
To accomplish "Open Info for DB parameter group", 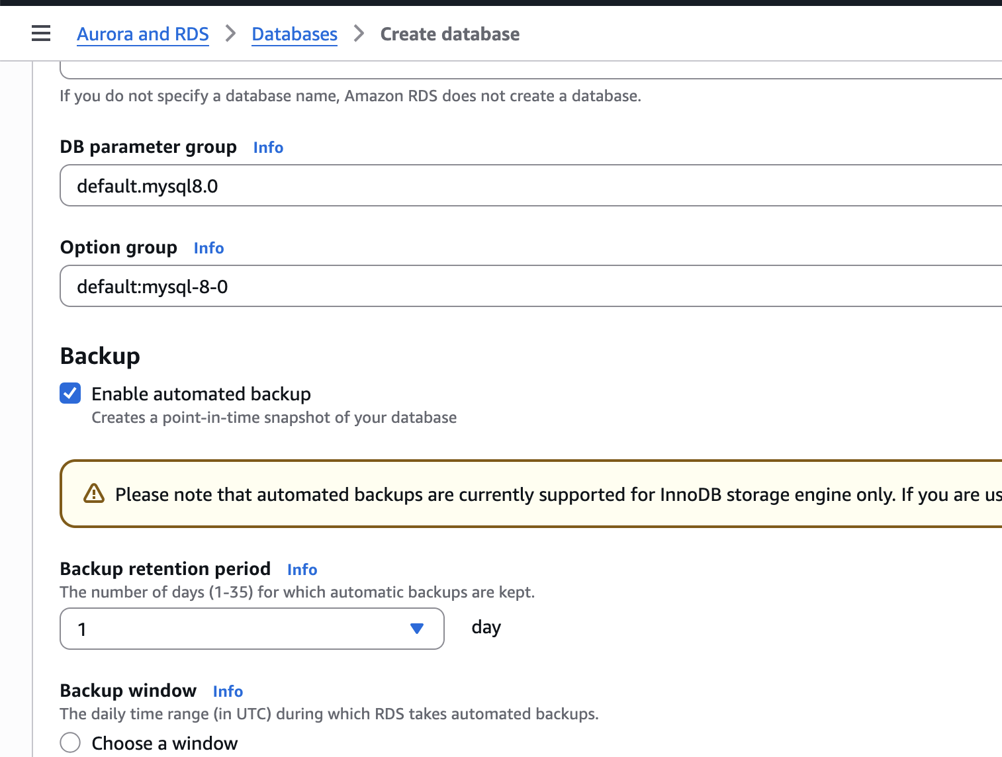I will 268,148.
